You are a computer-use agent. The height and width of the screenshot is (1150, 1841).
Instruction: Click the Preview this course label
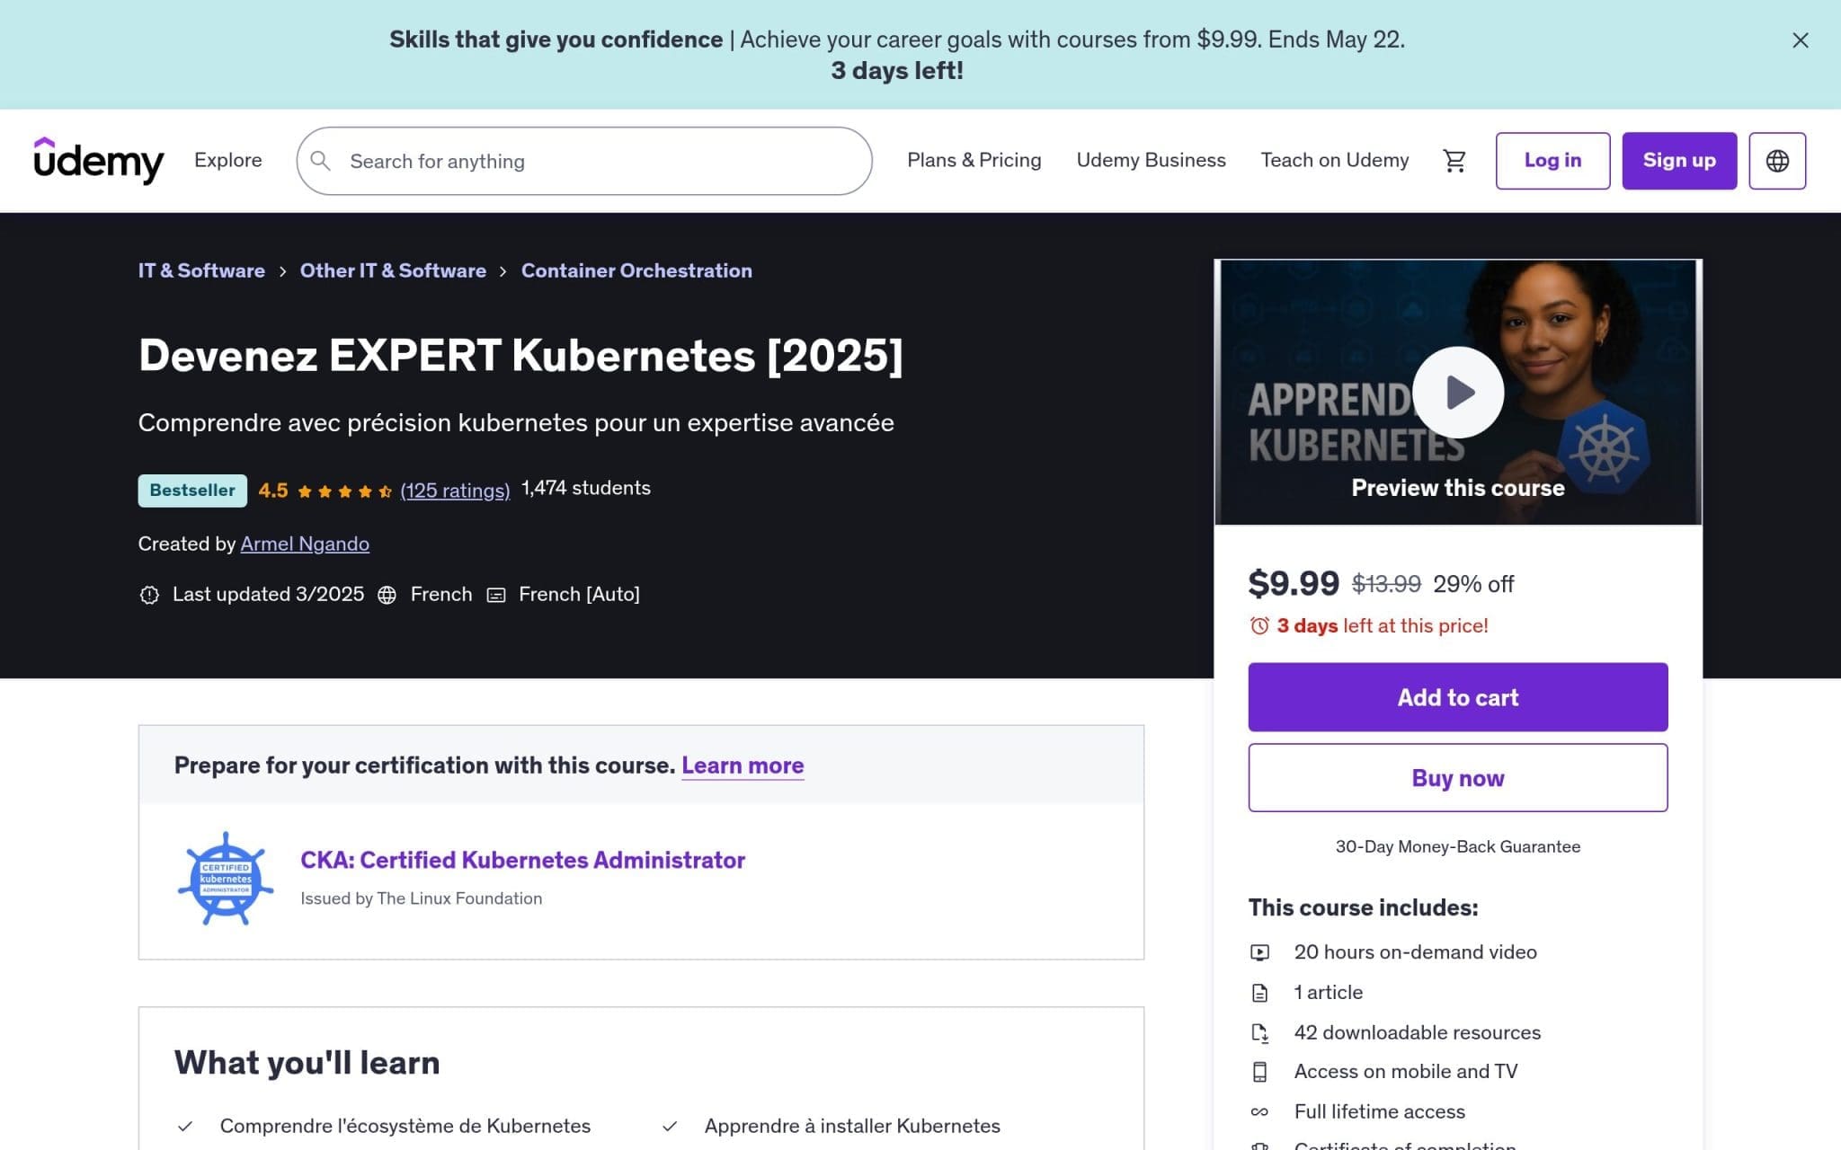click(x=1457, y=488)
